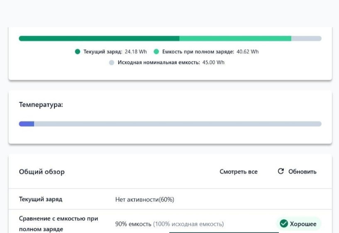Click the Текущий заряд row label in the overview
Screen dimensions: 339x233
(x=41, y=199)
